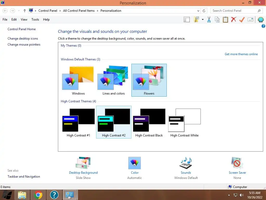Open Help and Support taskbar icon
This screenshot has width=266, height=200.
click(54, 195)
